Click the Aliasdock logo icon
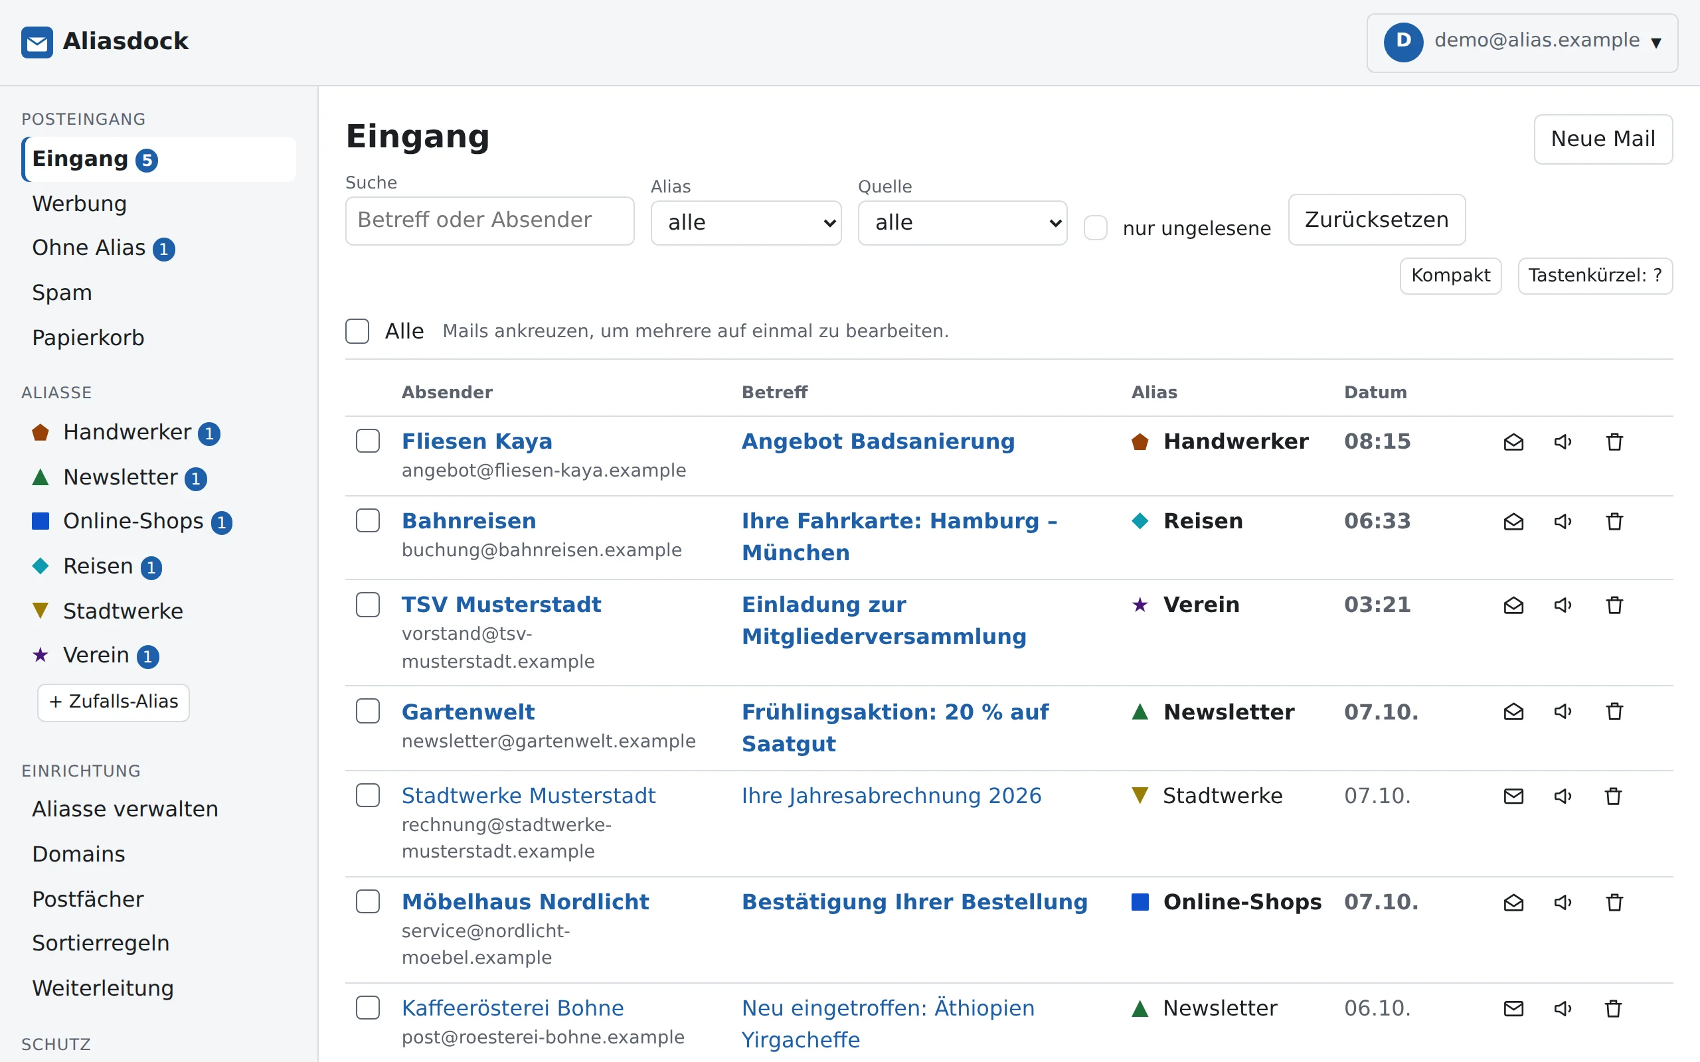Screen dimensions: 1700x1062 click(37, 42)
